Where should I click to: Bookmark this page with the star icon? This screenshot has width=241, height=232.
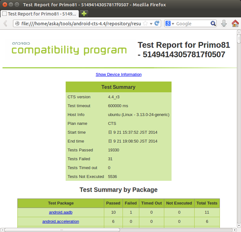pyautogui.click(x=145, y=23)
